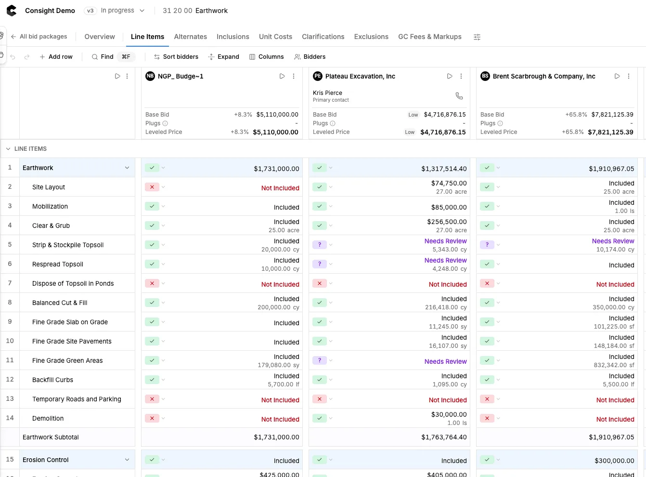This screenshot has width=646, height=477.
Task: Toggle NGP Mobilization included status
Action: 152,206
